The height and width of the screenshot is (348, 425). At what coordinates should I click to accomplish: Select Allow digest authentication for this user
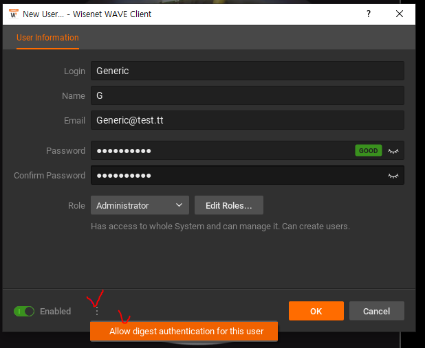(186, 332)
